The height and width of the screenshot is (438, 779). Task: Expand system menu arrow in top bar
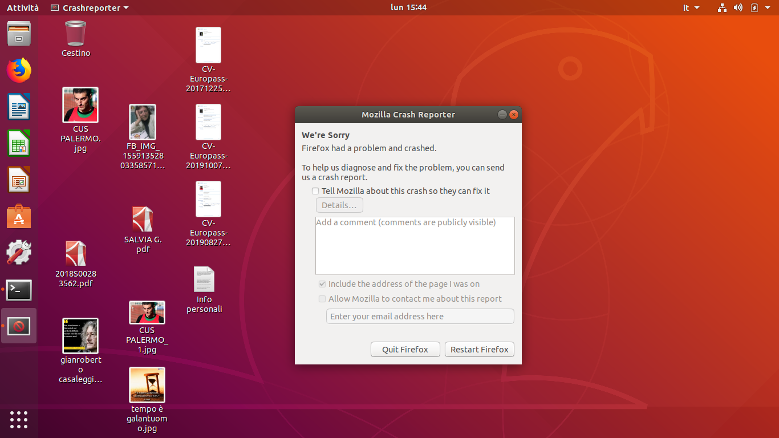pyautogui.click(x=768, y=7)
